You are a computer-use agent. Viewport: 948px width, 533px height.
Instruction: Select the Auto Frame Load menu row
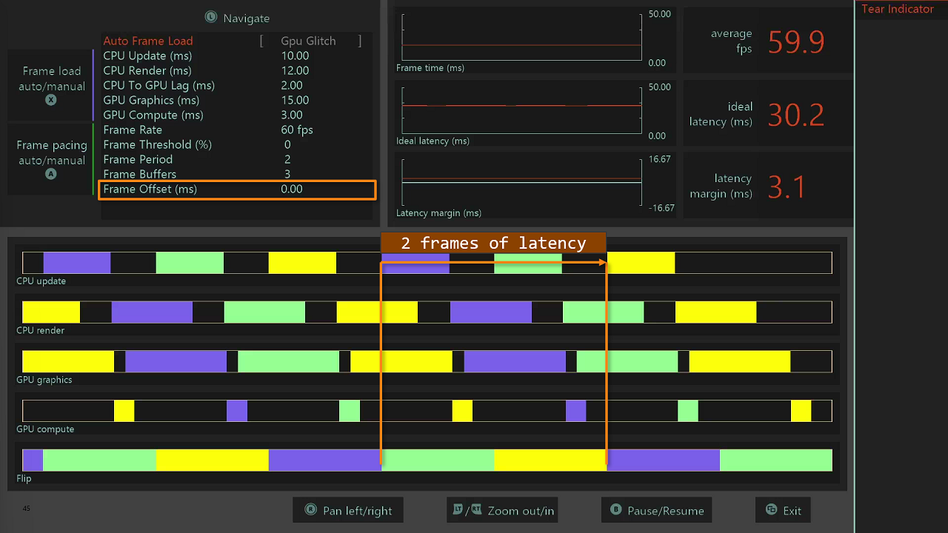[236, 41]
